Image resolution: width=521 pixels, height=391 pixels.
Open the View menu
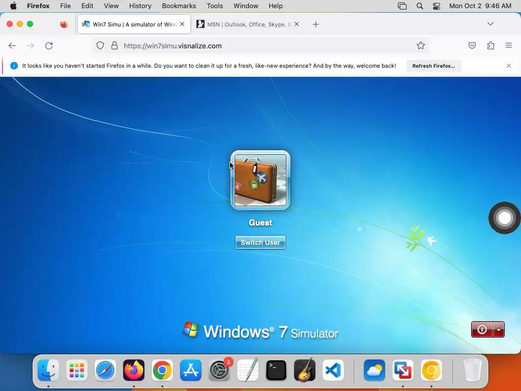click(x=111, y=6)
